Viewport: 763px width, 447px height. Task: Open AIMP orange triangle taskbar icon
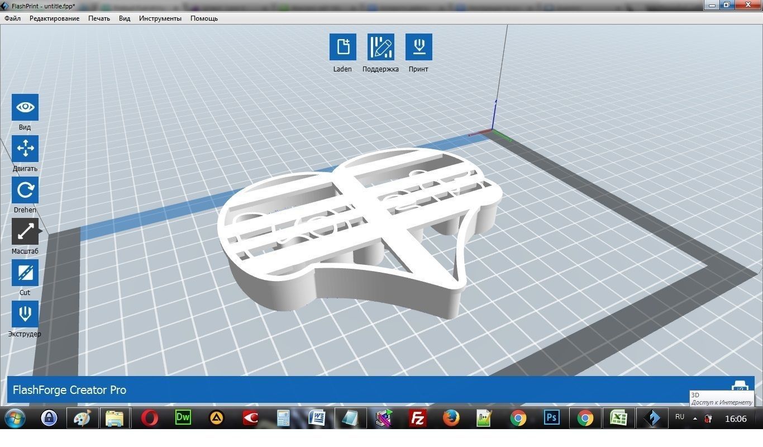pyautogui.click(x=216, y=418)
